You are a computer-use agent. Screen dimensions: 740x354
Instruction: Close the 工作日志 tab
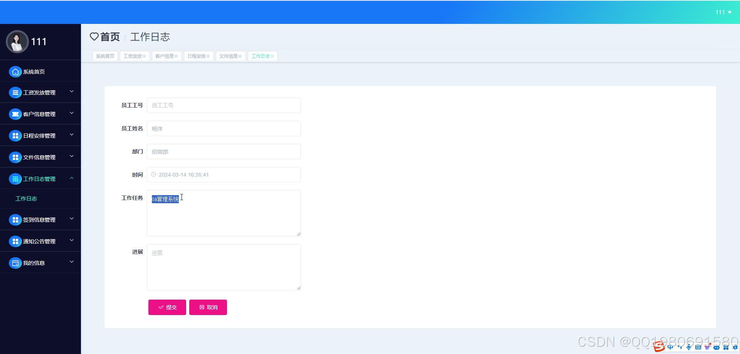[272, 56]
